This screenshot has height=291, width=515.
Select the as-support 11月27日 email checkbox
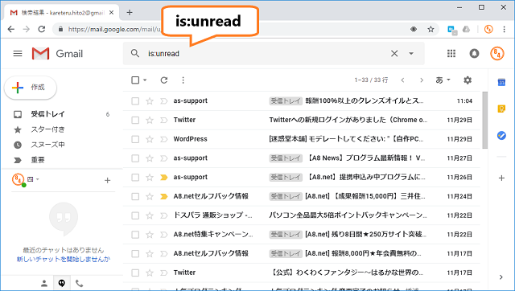[135, 158]
